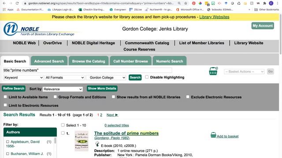Click the browser forward arrow
282x158 pixels.
[x=11, y=3]
